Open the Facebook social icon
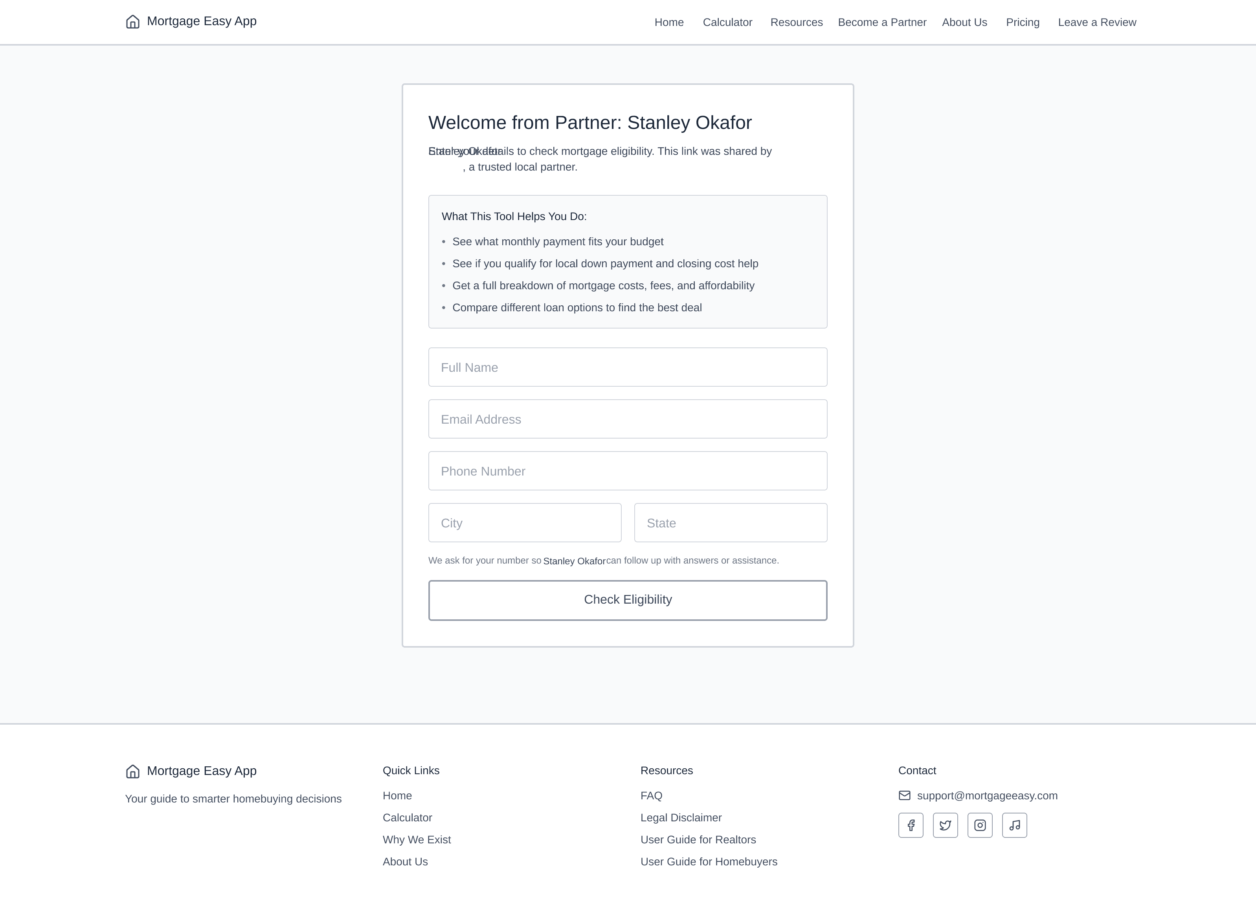Viewport: 1256px width, 907px height. coord(911,825)
